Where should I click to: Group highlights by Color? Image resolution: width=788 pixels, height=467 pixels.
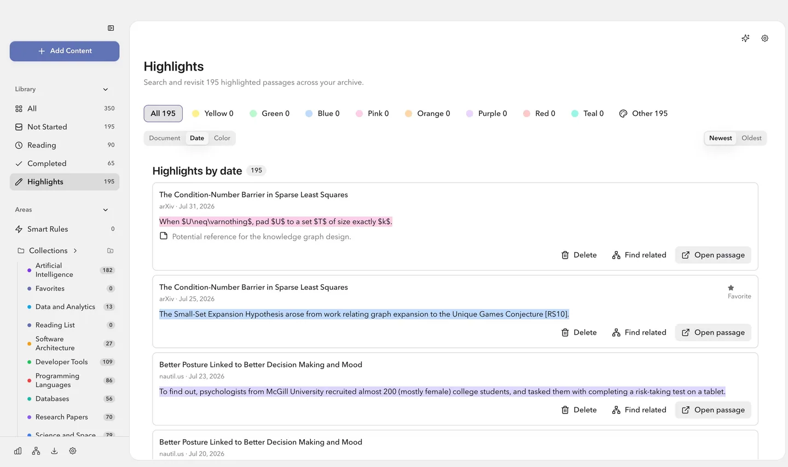222,138
